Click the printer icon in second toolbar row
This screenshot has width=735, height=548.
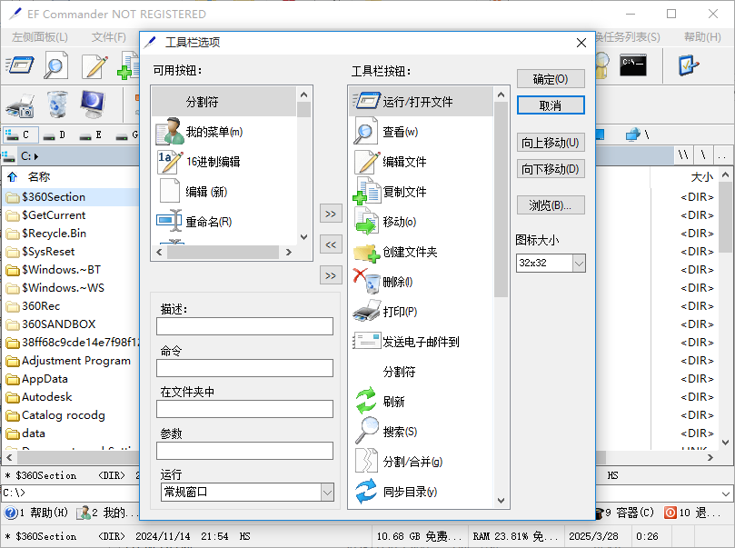pos(20,105)
